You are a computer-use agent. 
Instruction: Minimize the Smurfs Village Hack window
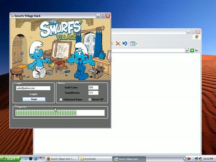[98, 16]
